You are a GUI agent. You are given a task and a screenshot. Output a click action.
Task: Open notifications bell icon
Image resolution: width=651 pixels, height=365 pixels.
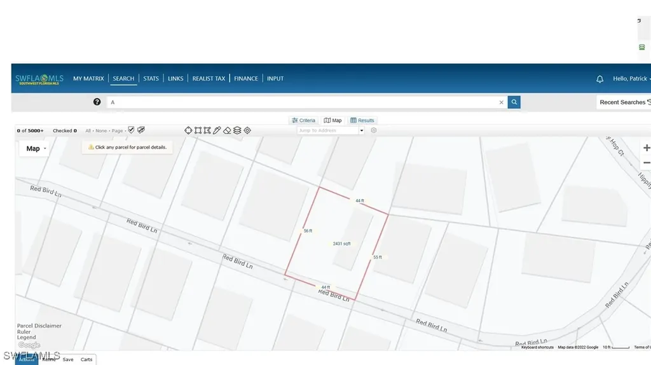point(600,79)
